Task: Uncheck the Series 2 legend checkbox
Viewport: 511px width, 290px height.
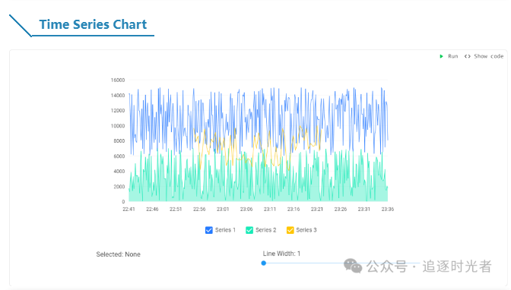Action: coord(249,230)
